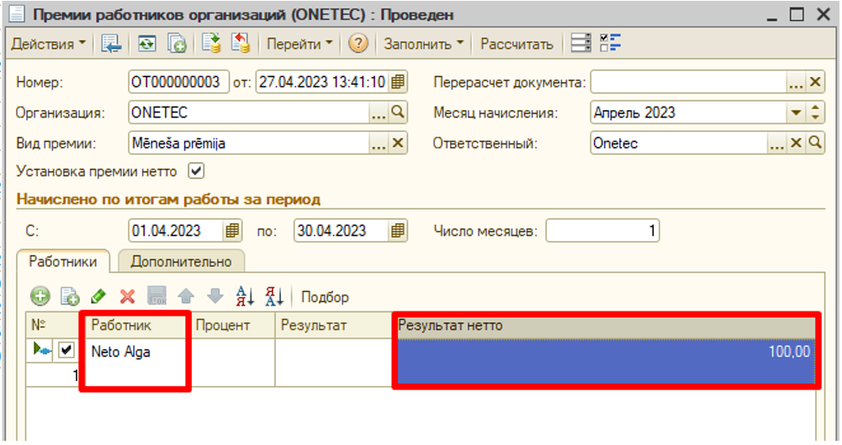Open calendar picker for document date
The height and width of the screenshot is (445, 842).
click(x=398, y=82)
